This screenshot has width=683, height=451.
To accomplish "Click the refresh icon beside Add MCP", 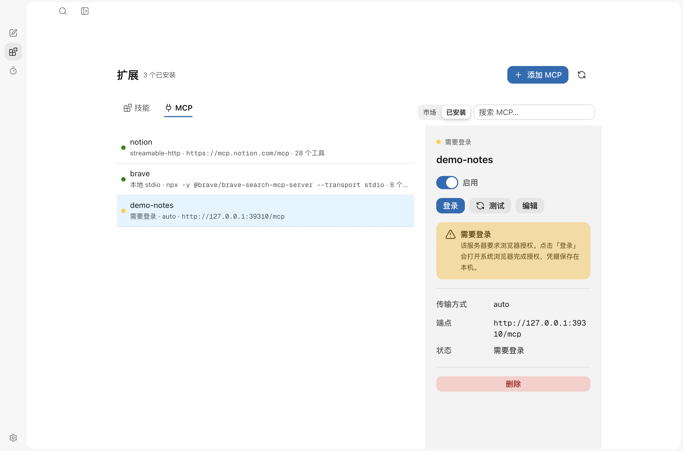I will 582,75.
